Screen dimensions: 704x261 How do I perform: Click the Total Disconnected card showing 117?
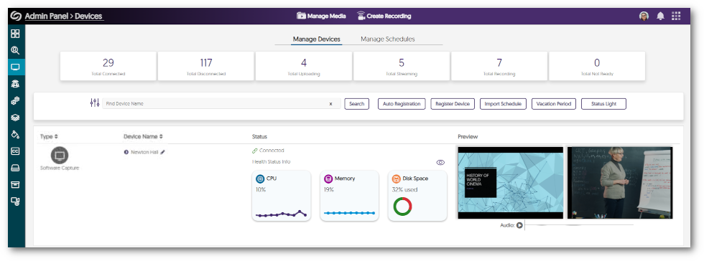coord(206,66)
